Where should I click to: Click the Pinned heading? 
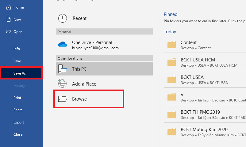171,14
